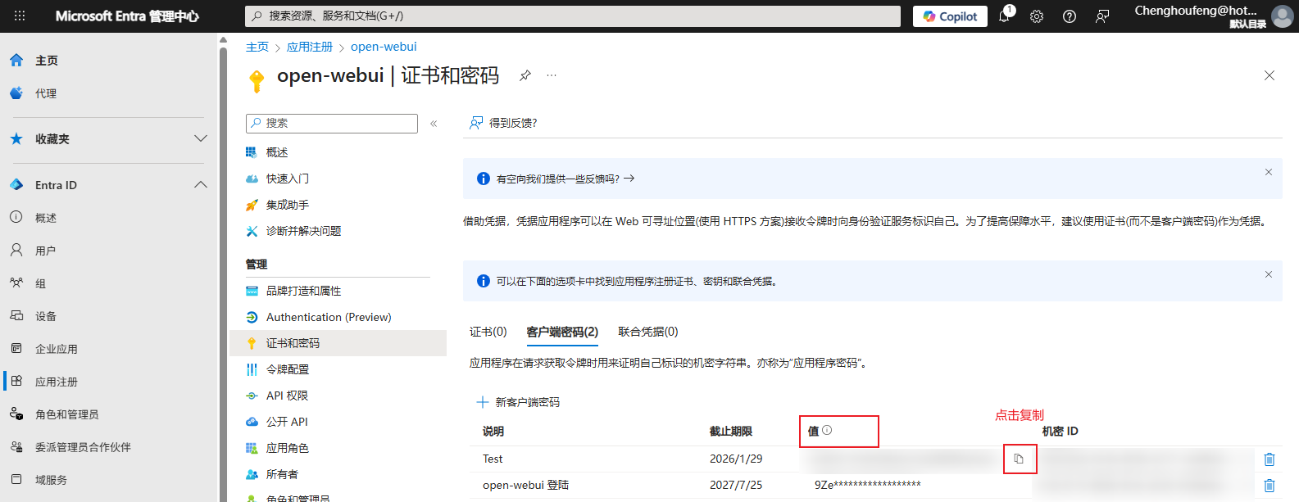Copy the Test secret value
The width and height of the screenshot is (1299, 502).
point(1019,459)
